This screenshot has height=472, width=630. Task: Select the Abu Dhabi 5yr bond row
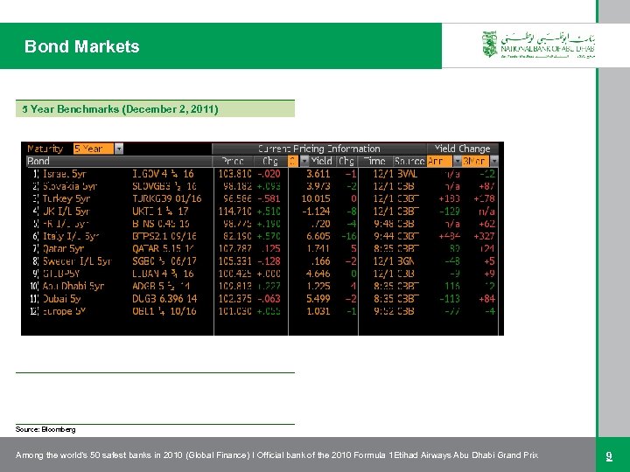click(x=263, y=286)
